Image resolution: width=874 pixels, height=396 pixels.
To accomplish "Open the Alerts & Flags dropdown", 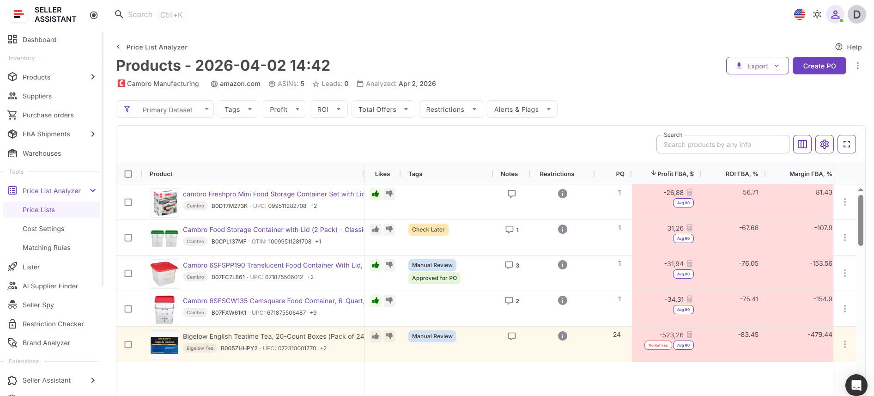I will coord(522,109).
